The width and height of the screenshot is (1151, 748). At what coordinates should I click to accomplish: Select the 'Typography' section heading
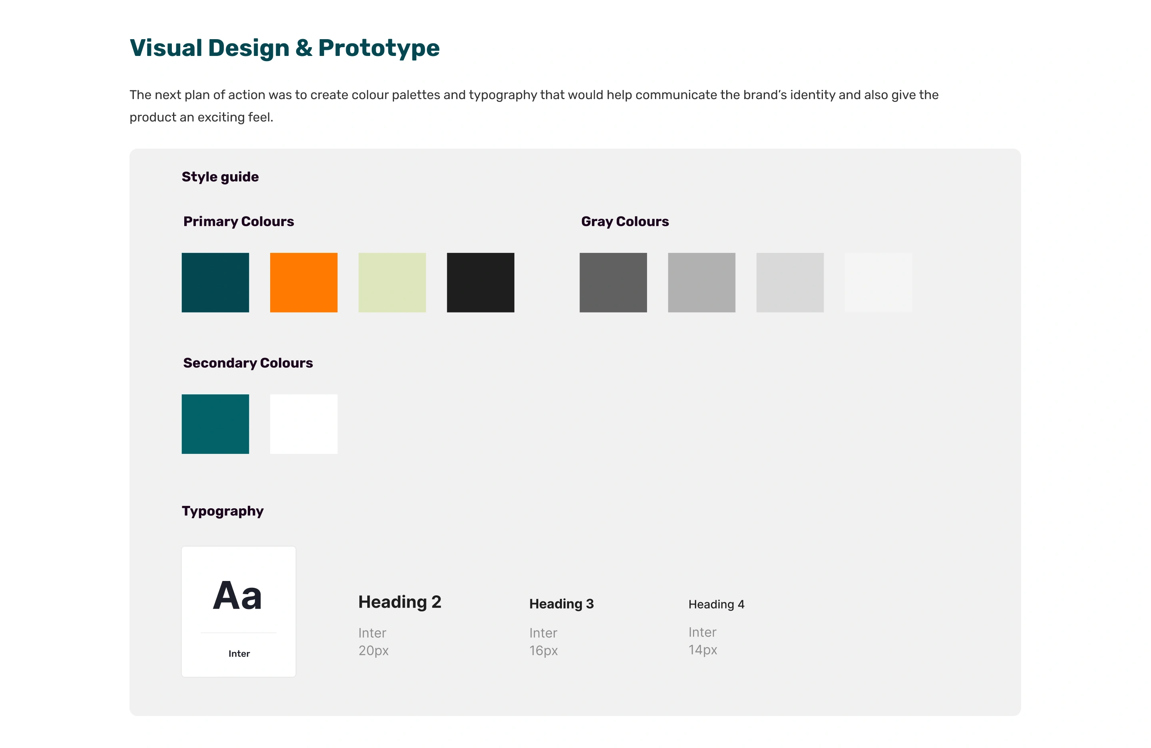coord(223,511)
